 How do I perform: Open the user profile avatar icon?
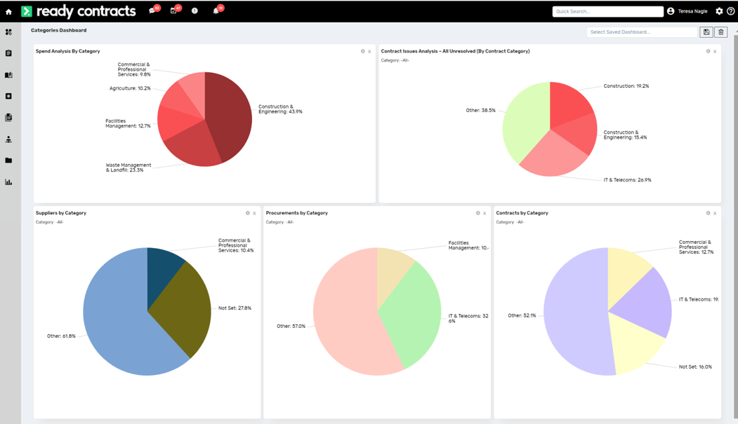pos(671,11)
